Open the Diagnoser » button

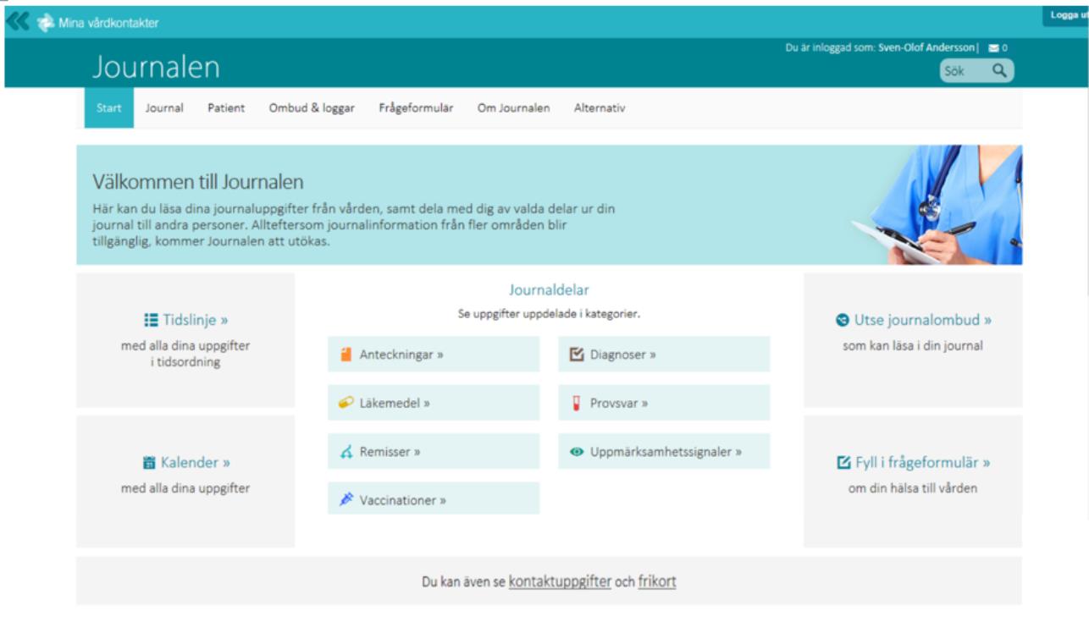pyautogui.click(x=664, y=355)
